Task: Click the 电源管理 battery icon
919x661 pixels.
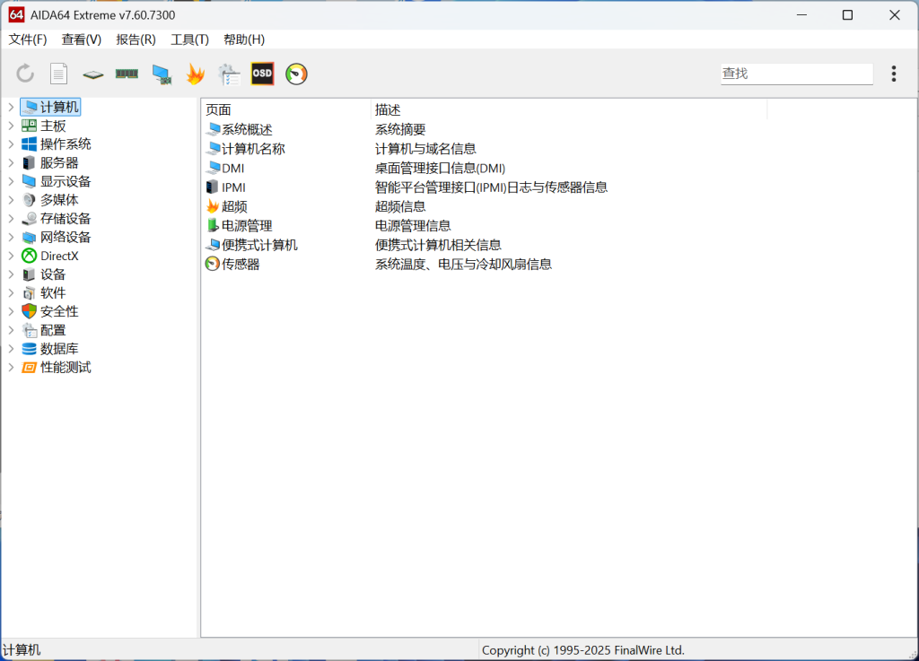Action: coord(213,226)
